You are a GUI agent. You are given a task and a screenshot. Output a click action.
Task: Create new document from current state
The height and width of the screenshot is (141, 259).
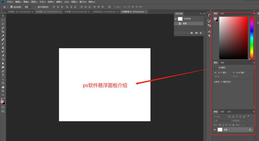tap(192, 33)
